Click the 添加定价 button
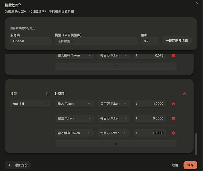The width and height of the screenshot is (203, 171). coord(18,165)
